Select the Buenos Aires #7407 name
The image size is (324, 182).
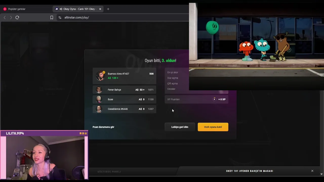pos(118,74)
